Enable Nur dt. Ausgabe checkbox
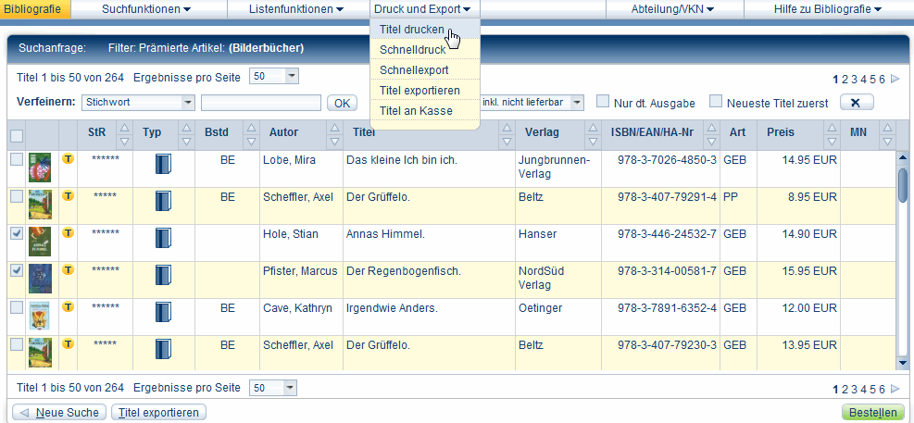 [x=603, y=102]
